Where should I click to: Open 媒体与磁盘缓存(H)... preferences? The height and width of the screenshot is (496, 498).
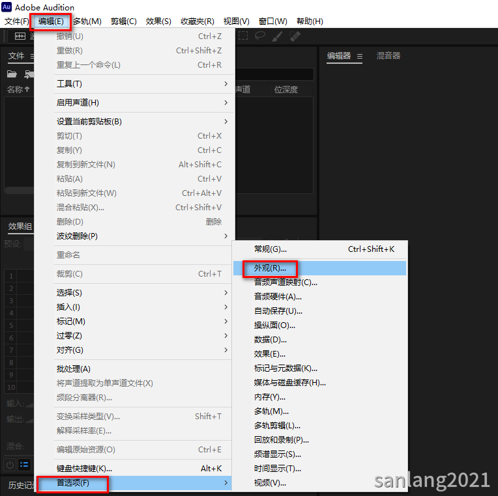[319, 383]
